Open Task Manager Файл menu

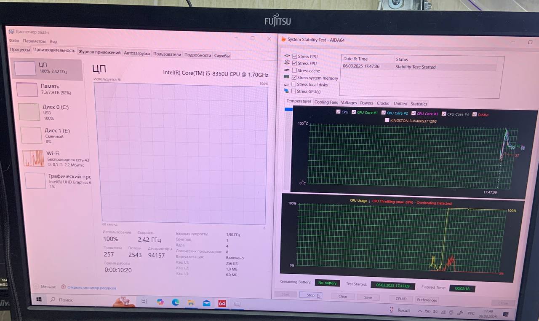(x=14, y=41)
